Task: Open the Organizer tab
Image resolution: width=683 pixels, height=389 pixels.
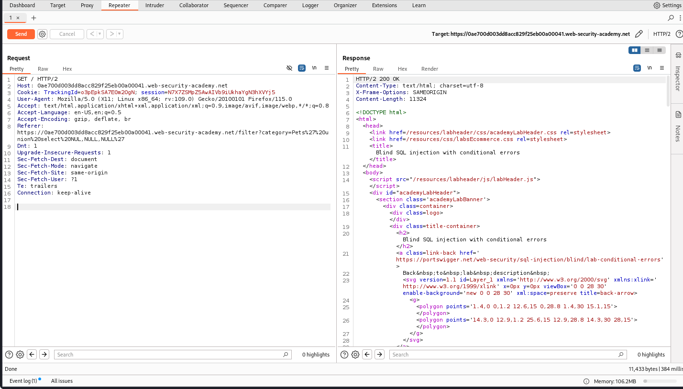Action: coord(345,5)
